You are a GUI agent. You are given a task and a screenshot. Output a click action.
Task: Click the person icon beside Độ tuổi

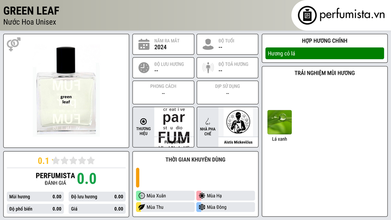tap(208, 44)
